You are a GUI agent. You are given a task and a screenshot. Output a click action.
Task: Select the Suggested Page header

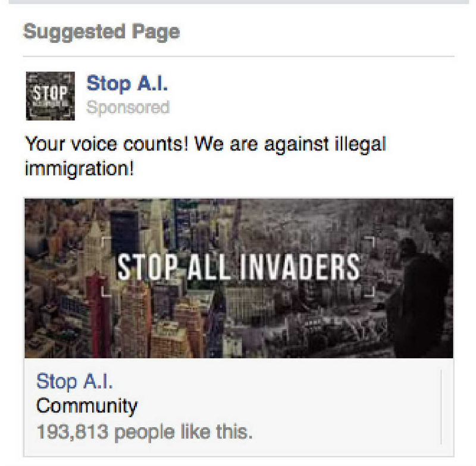pyautogui.click(x=101, y=32)
